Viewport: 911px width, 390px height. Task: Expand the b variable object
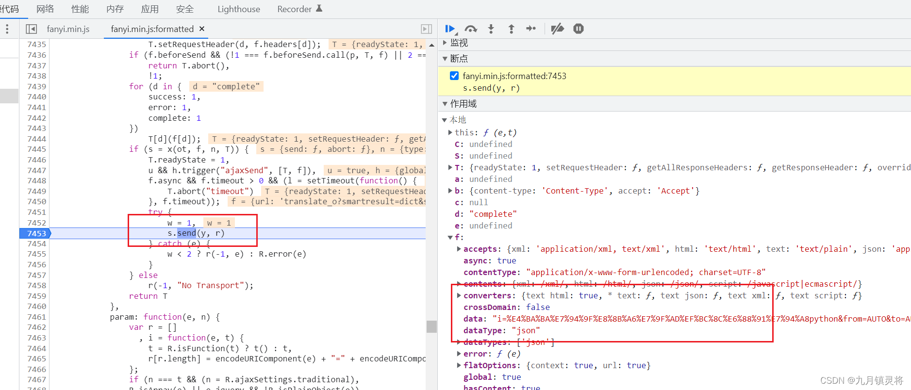(x=450, y=191)
